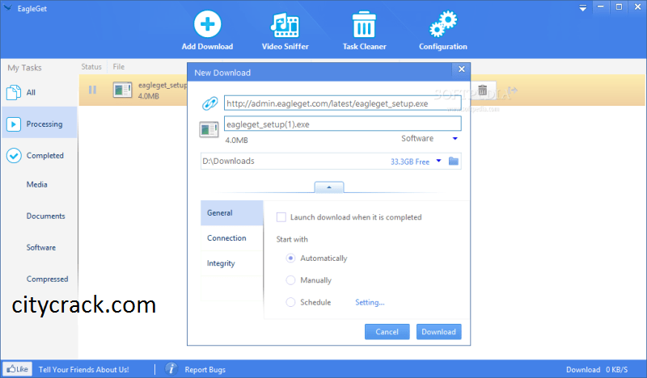
Task: Click the file type icon beside filename
Action: (209, 129)
